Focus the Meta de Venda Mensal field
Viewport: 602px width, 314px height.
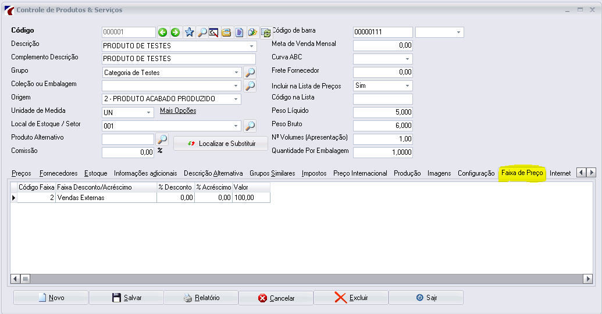point(383,45)
